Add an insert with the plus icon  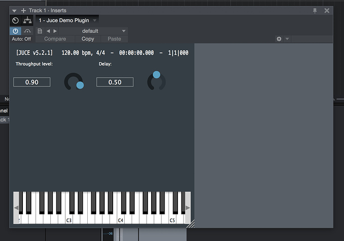coord(23,10)
